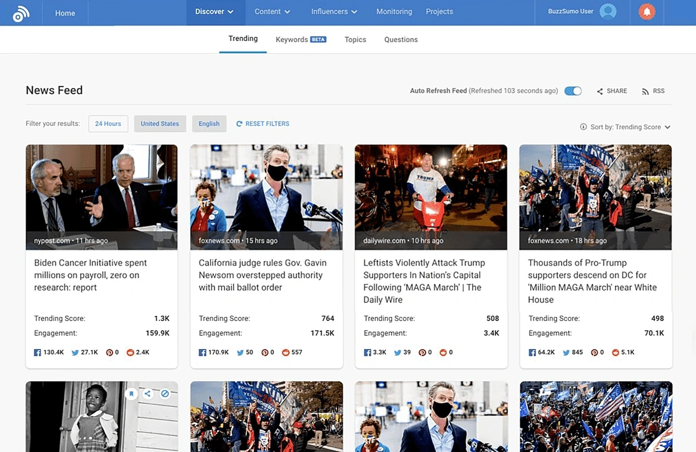
Task: Block the black-and-white child photo article
Action: [x=165, y=394]
